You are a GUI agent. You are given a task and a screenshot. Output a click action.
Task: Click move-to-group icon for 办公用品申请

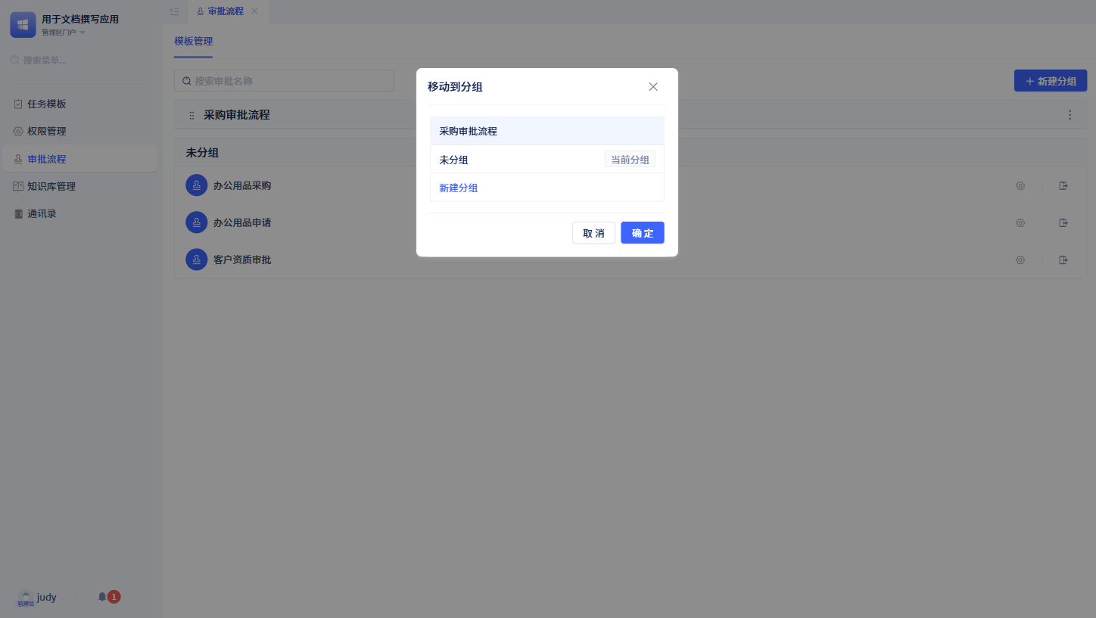coord(1063,222)
